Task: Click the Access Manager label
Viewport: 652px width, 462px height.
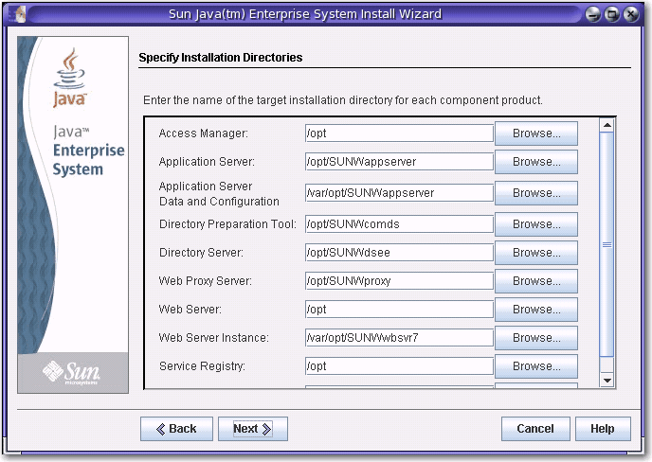Action: (204, 133)
